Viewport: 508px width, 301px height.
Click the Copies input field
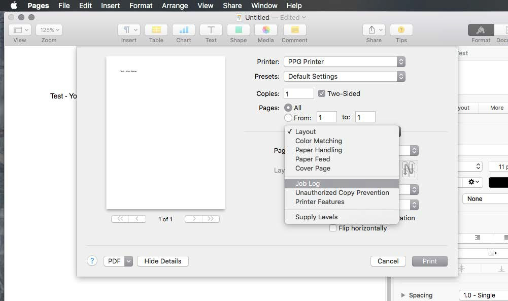tap(299, 93)
